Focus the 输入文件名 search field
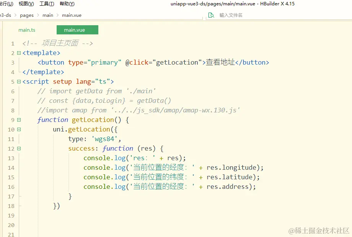The height and width of the screenshot is (237, 352). [x=231, y=15]
